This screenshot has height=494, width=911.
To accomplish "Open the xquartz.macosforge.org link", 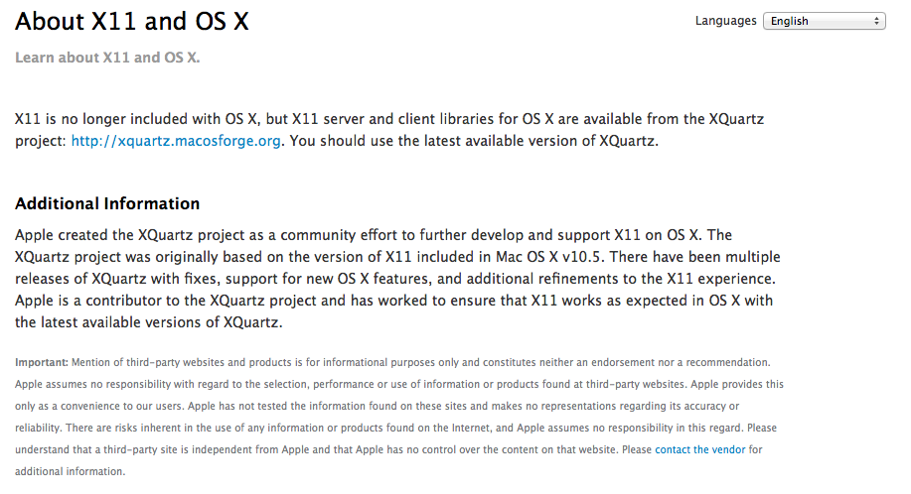I will pos(176,141).
